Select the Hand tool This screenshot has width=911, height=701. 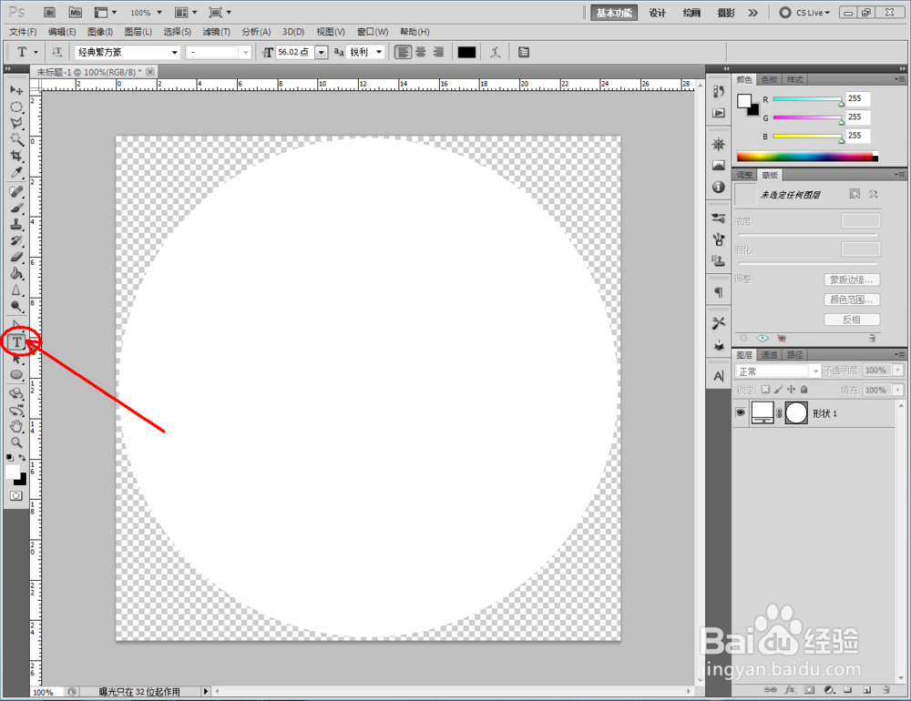tap(16, 426)
